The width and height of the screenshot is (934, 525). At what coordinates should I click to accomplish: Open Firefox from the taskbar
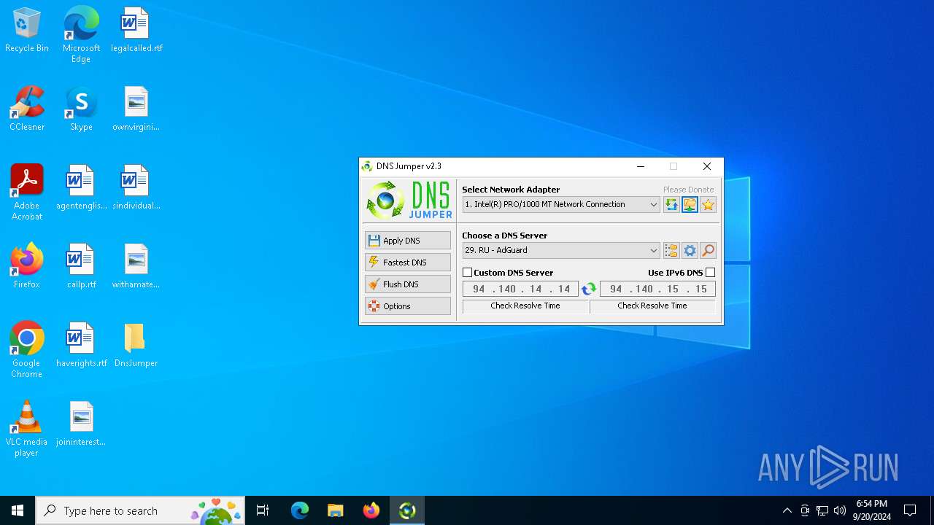tap(371, 510)
